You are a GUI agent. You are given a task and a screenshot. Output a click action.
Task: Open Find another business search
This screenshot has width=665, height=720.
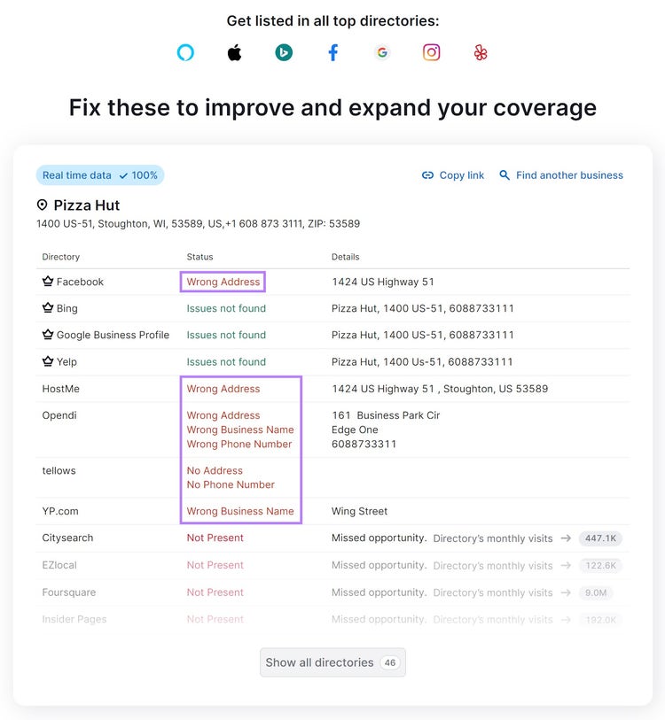pos(561,175)
